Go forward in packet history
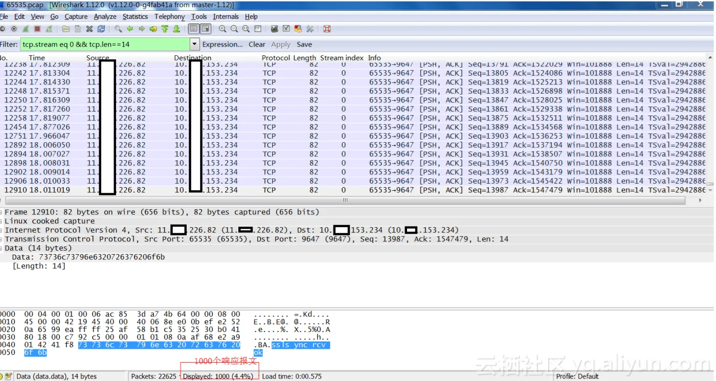The image size is (716, 381). [142, 29]
